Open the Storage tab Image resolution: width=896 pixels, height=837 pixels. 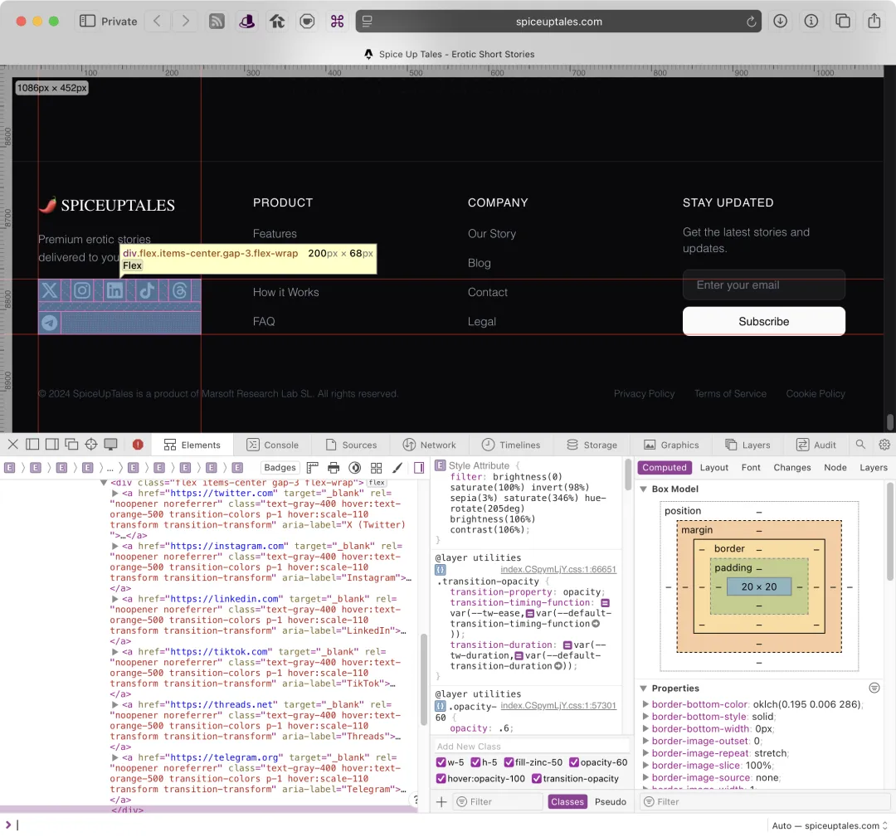click(592, 445)
